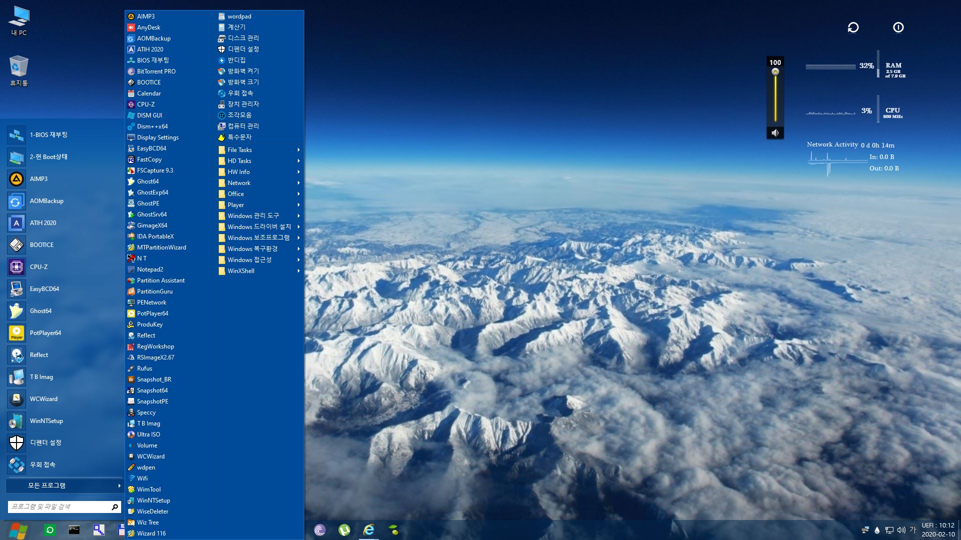Expand the WinXShell folder submenu
Image resolution: width=961 pixels, height=540 pixels.
pos(260,270)
